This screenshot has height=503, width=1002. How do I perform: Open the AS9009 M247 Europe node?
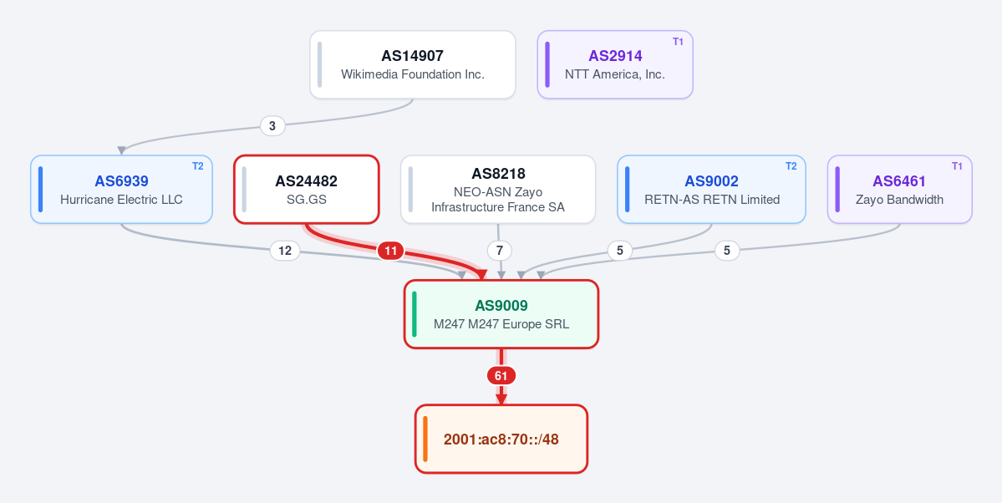[x=501, y=314]
